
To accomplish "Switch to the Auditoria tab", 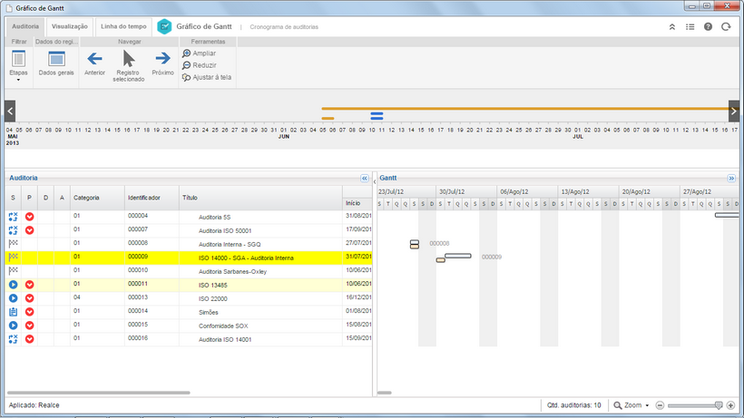I will [25, 26].
